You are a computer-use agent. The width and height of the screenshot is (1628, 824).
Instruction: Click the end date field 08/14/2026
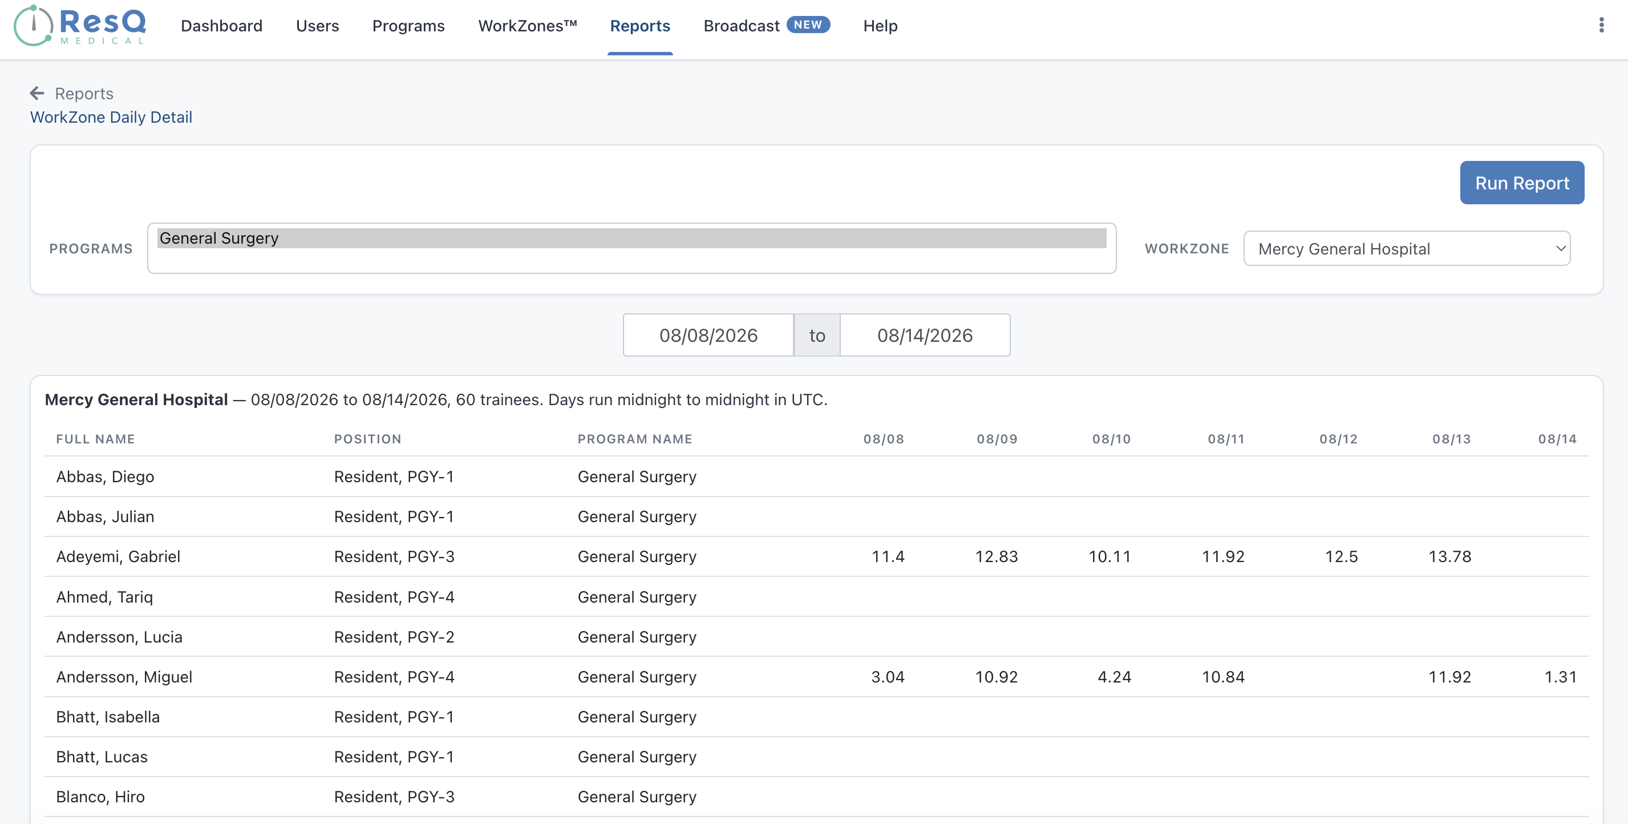pos(925,335)
